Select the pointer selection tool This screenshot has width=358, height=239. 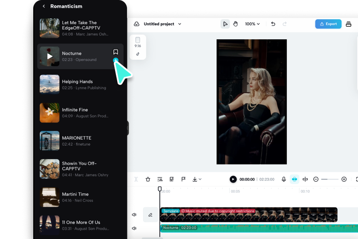(x=225, y=24)
